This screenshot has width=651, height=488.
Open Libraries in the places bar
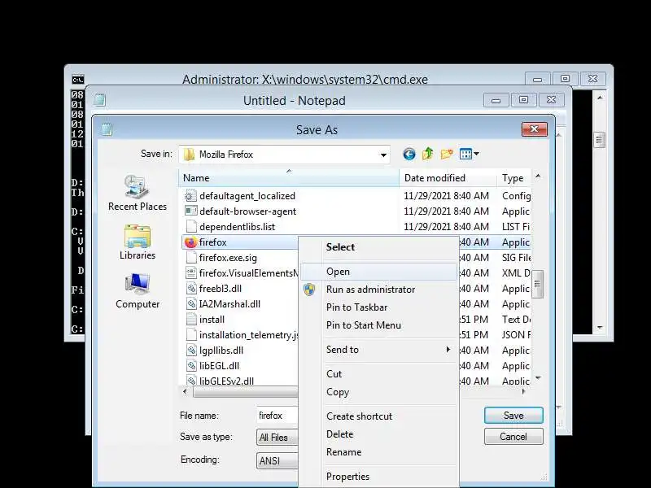(138, 242)
